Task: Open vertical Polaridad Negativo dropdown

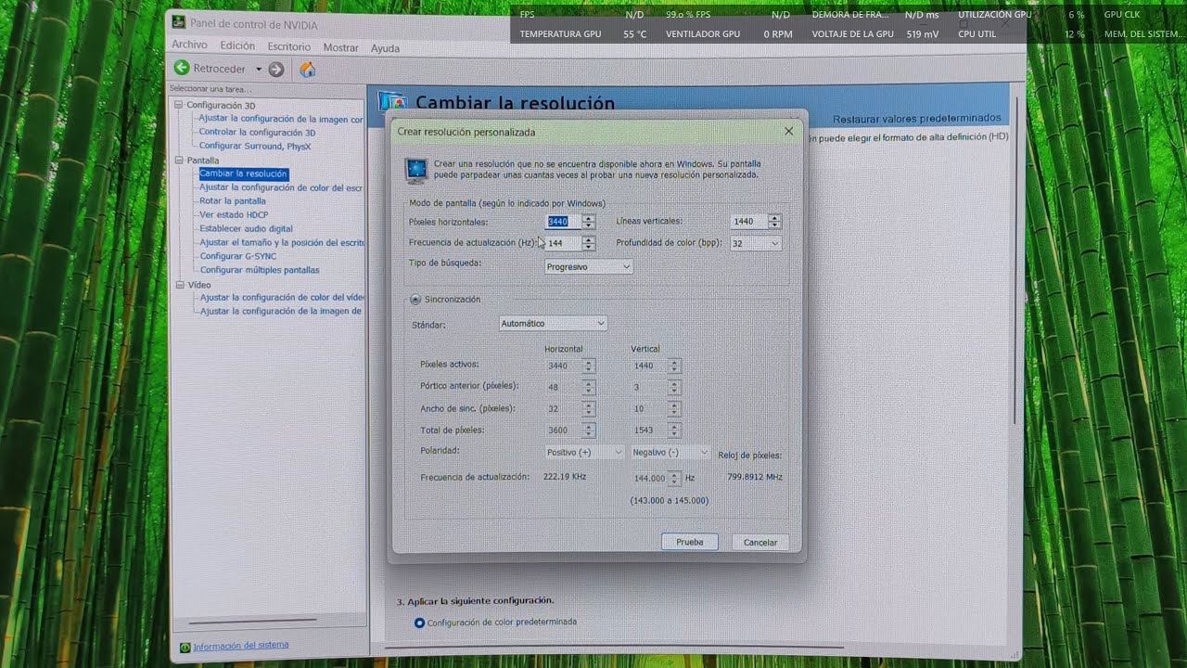Action: (x=670, y=452)
